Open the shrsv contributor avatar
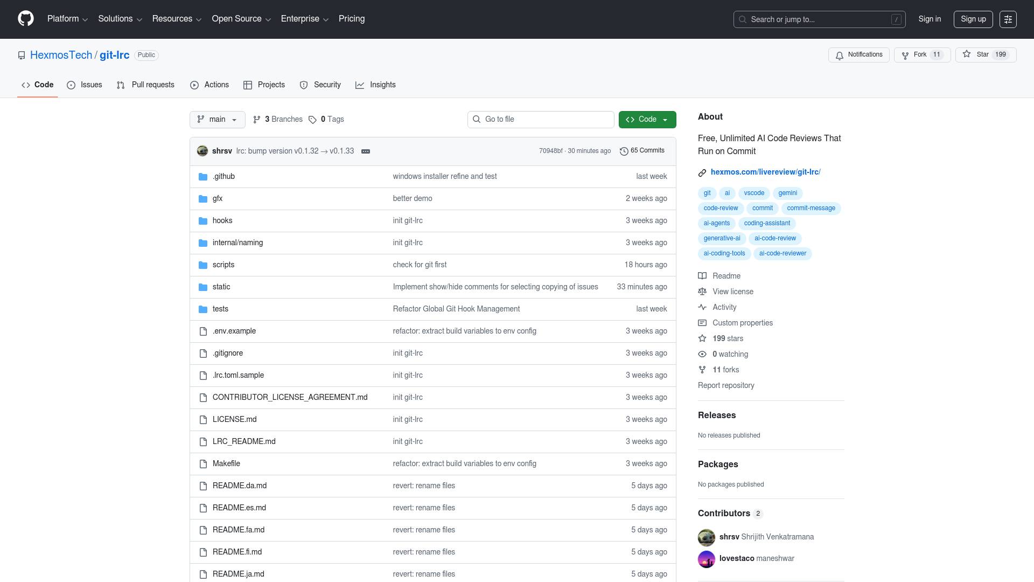 pyautogui.click(x=707, y=537)
